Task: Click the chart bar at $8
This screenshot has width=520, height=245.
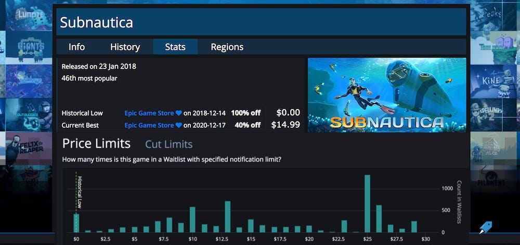Action: point(169,225)
